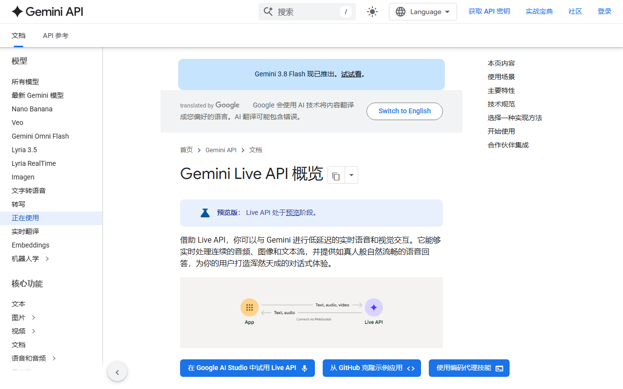Click the microphone icon in the button
623x389 pixels.
click(305, 368)
